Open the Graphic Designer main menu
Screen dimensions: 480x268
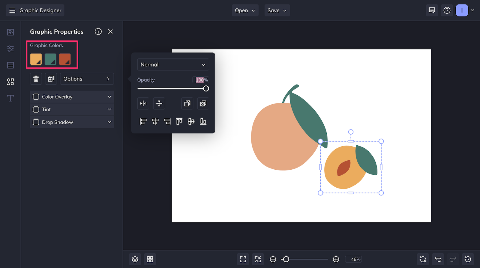35,10
